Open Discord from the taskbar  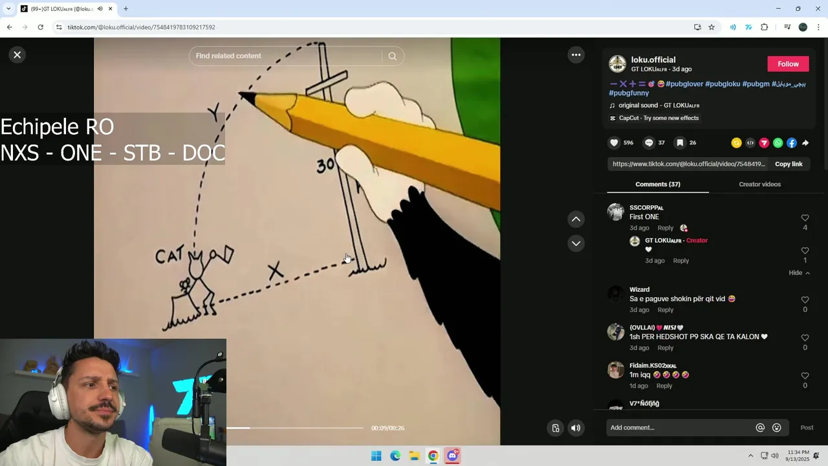coord(452,456)
